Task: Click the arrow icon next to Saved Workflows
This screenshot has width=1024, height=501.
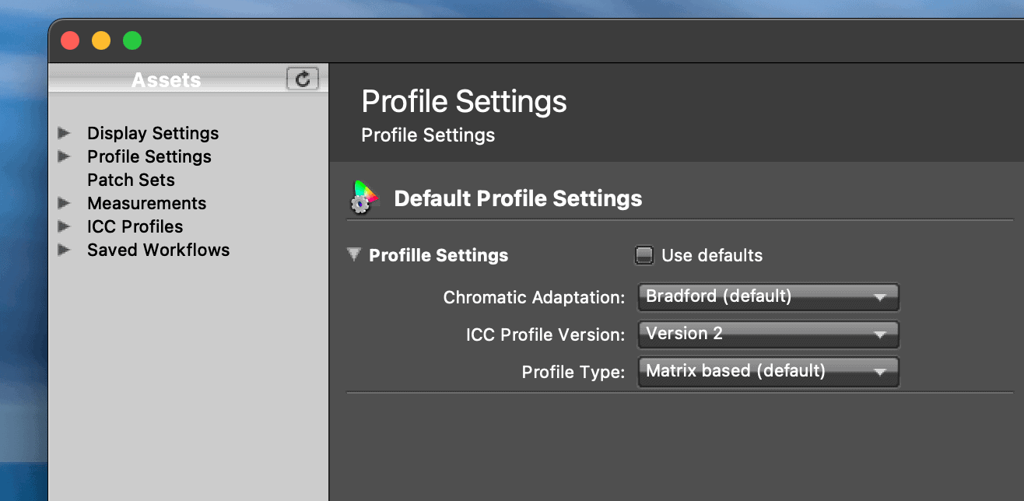Action: click(65, 250)
